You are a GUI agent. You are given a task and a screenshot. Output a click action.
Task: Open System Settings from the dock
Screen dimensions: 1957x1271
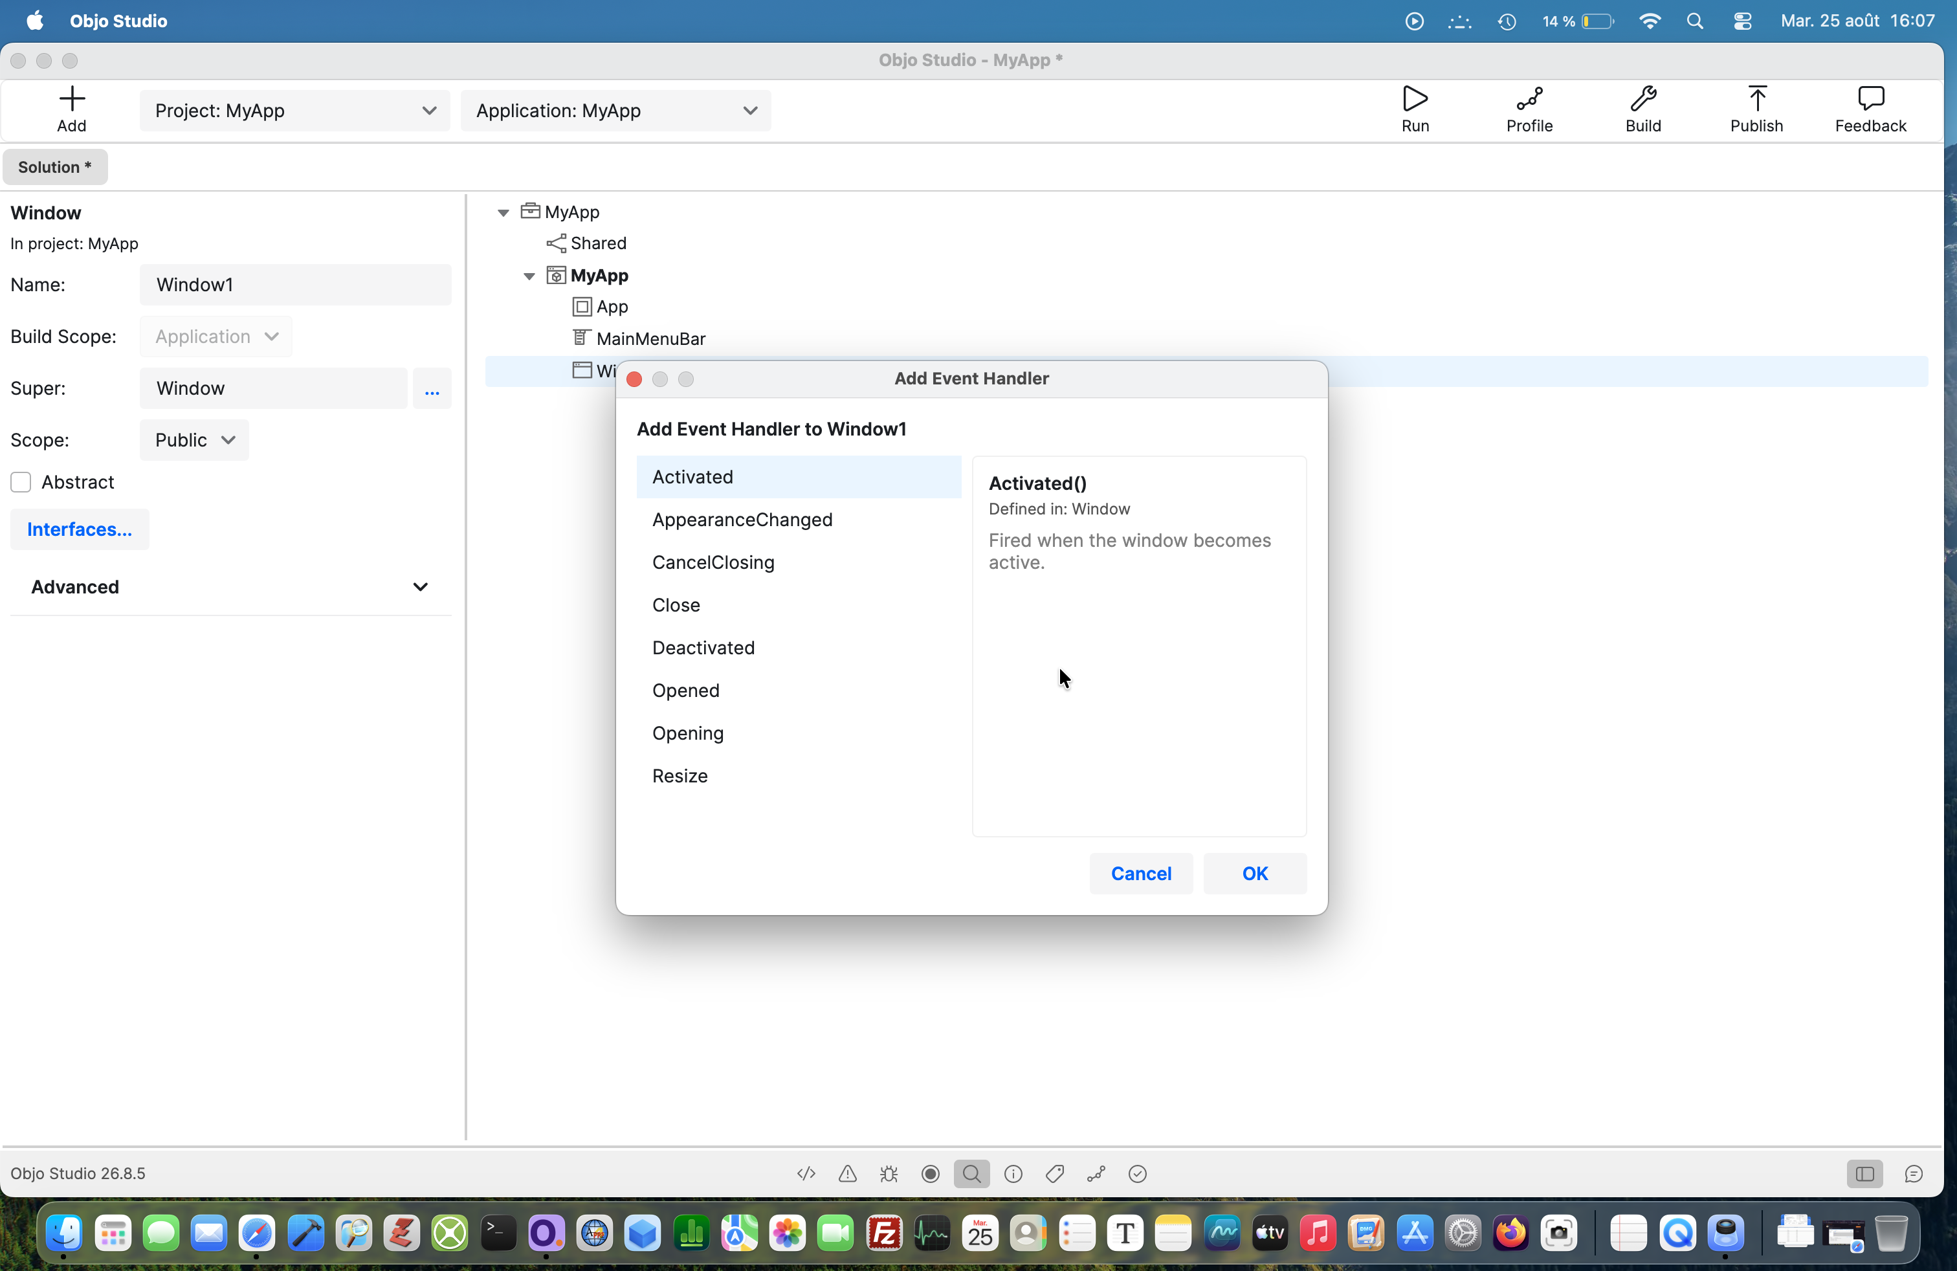tap(1463, 1233)
